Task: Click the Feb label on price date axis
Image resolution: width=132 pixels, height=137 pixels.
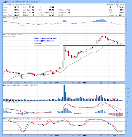Action: [x=57, y=83]
